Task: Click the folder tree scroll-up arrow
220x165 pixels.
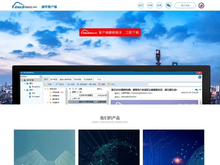Action: [x=66, y=89]
